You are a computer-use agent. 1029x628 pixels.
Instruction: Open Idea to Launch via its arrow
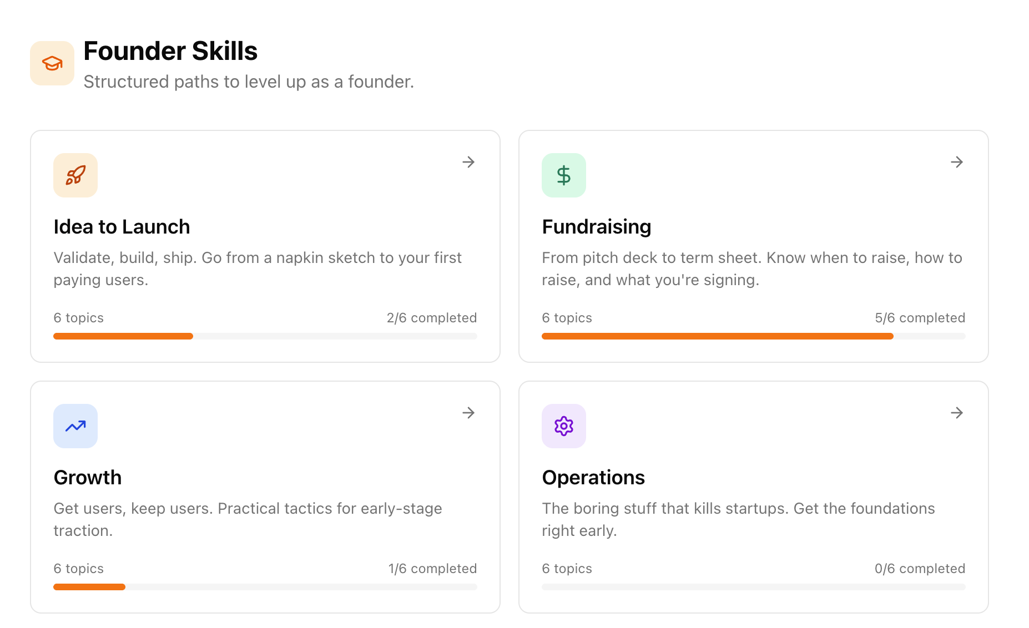click(x=468, y=162)
